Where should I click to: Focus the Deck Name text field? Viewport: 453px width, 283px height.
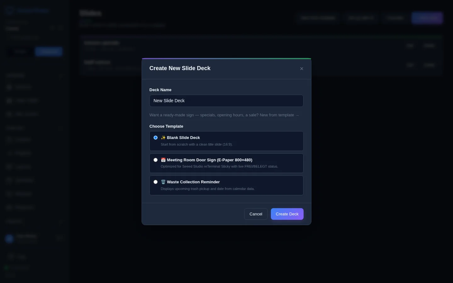pyautogui.click(x=226, y=101)
